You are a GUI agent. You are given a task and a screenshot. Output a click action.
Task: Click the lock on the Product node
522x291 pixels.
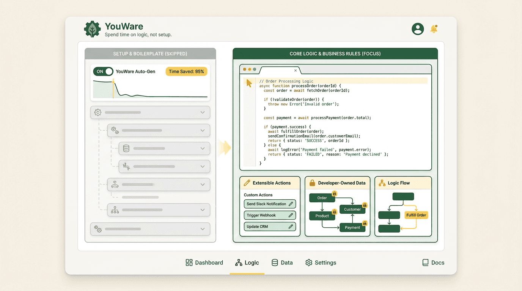(334, 212)
